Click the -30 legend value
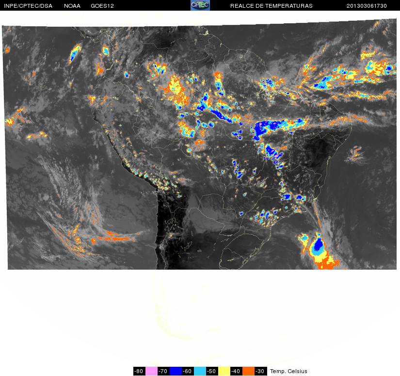The width and height of the screenshot is (400, 376). coord(261,371)
